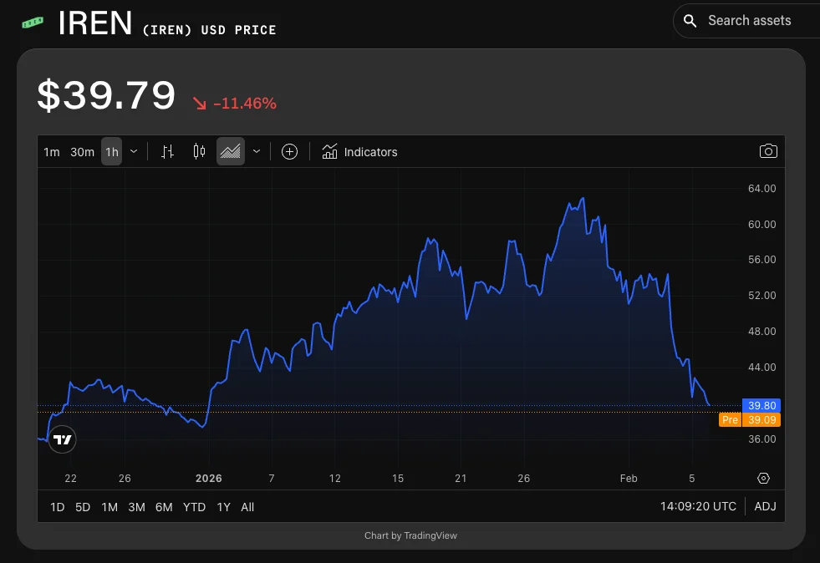
Task: Expand the time interval dropdown arrow
Action: coord(134,151)
